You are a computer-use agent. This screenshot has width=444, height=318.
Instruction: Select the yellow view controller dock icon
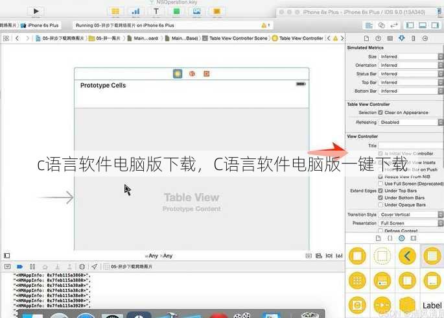(178, 74)
